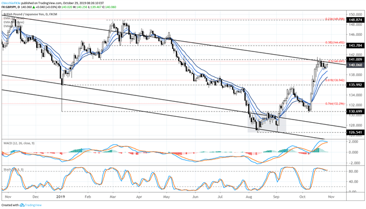Click the Aug label on the time axis
This screenshot has height=209, width=366.
tap(249, 197)
